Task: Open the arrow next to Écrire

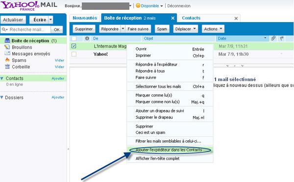Action: [50, 20]
